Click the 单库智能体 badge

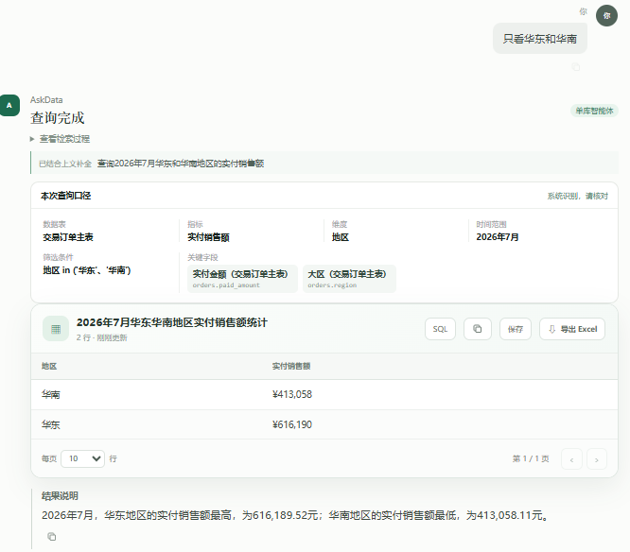click(x=594, y=111)
